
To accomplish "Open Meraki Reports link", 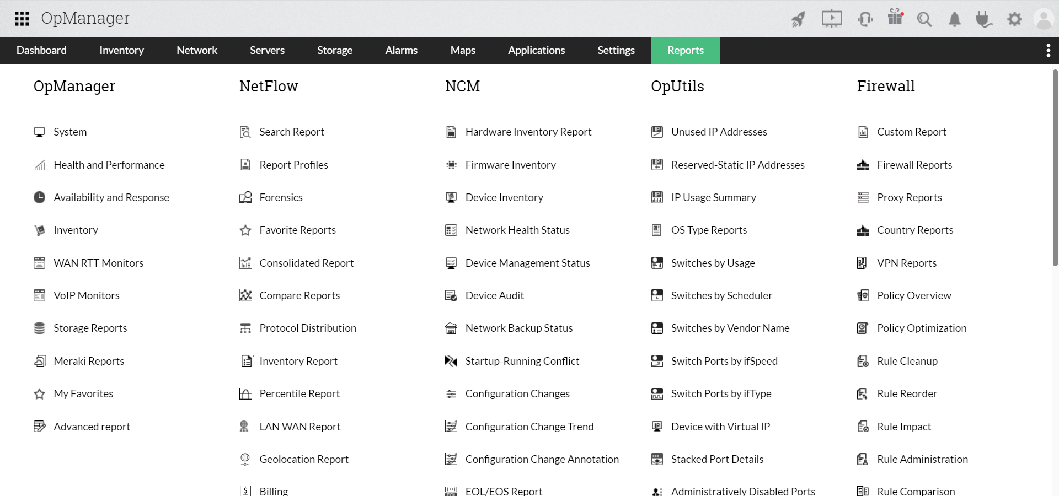I will click(89, 361).
